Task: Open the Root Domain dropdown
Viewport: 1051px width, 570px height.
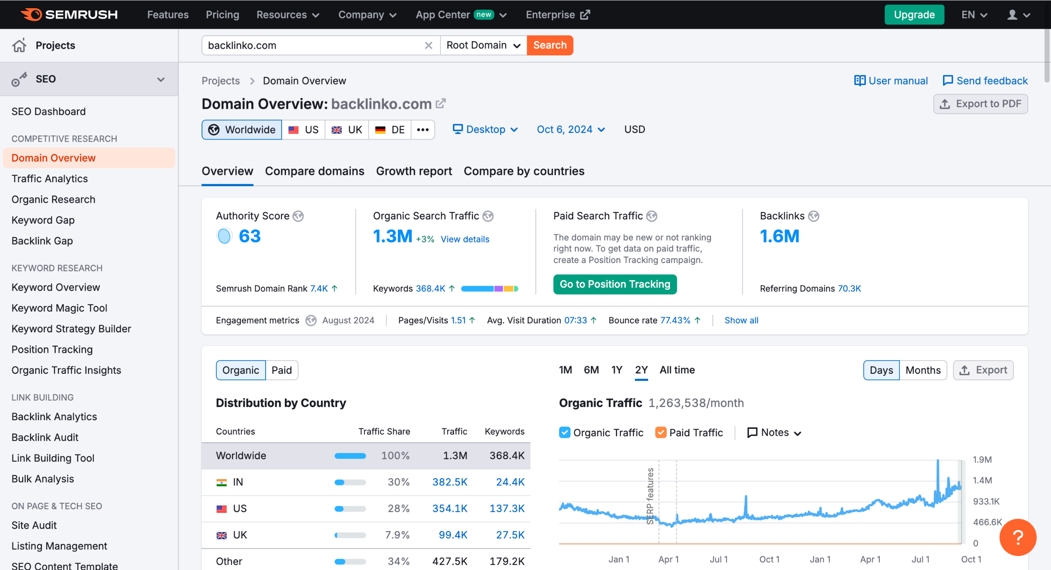Action: coord(483,45)
